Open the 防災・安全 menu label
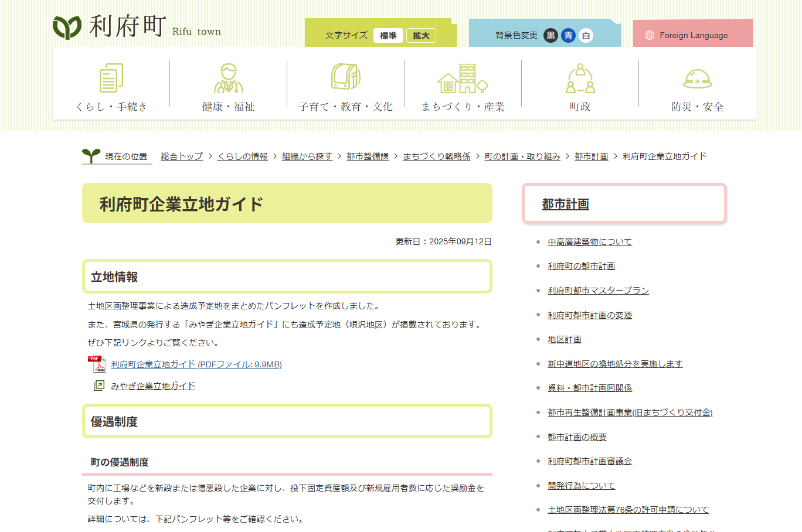The width and height of the screenshot is (802, 532). click(698, 107)
